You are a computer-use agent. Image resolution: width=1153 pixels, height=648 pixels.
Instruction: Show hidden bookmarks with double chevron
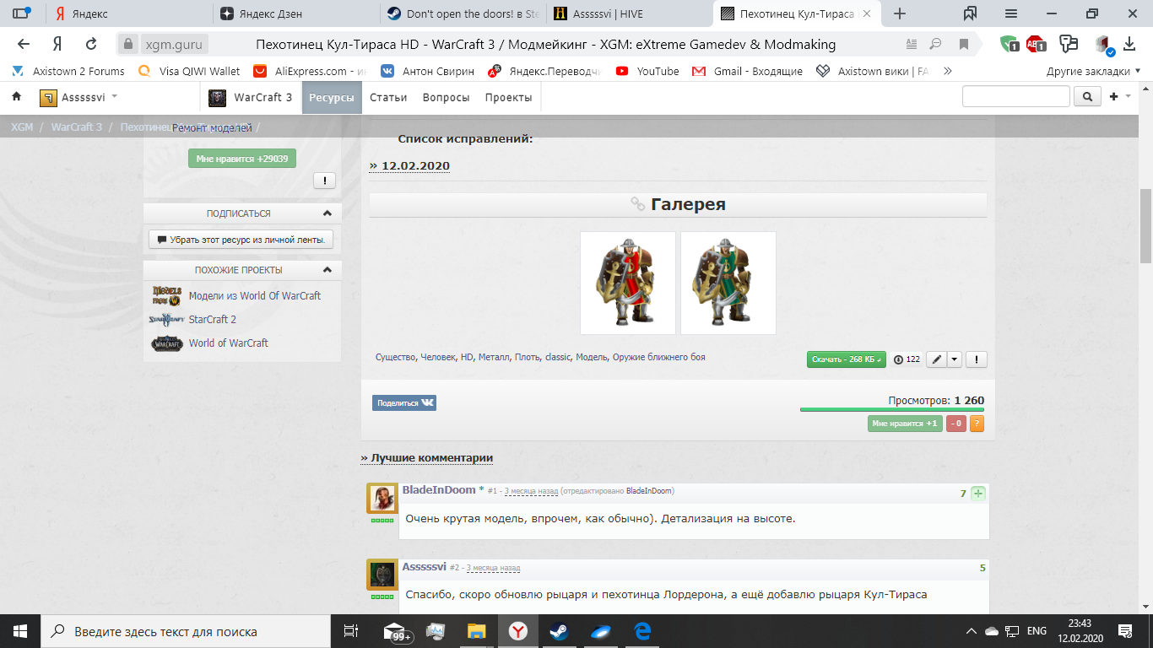click(x=948, y=72)
